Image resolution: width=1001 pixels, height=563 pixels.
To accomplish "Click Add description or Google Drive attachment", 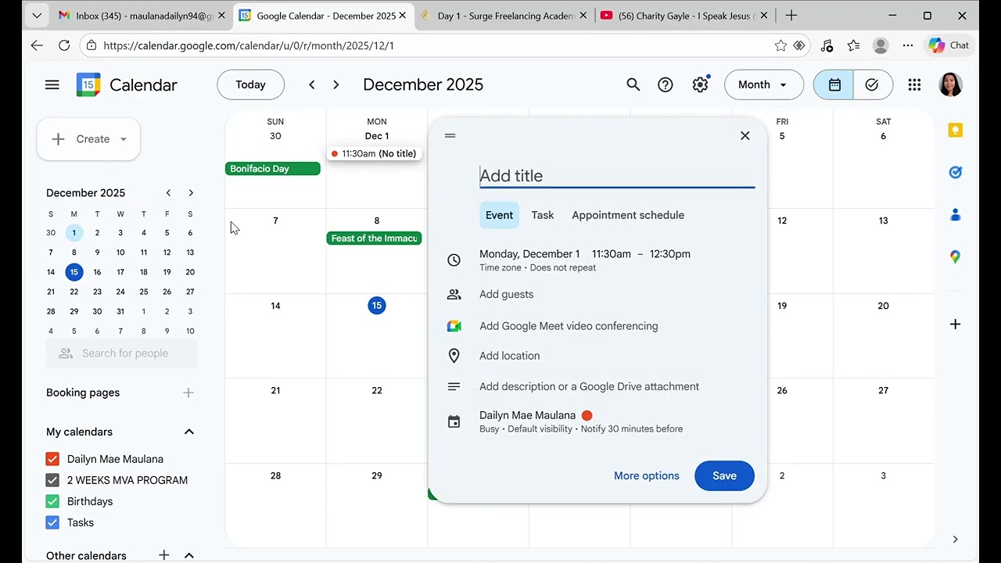I will click(589, 386).
